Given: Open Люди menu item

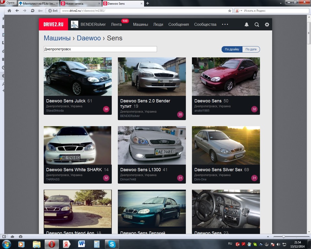Looking at the screenshot, I should [158, 24].
